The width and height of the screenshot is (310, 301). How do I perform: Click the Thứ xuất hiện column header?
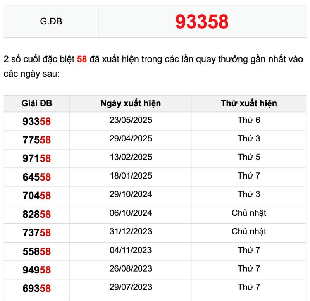[x=249, y=103]
